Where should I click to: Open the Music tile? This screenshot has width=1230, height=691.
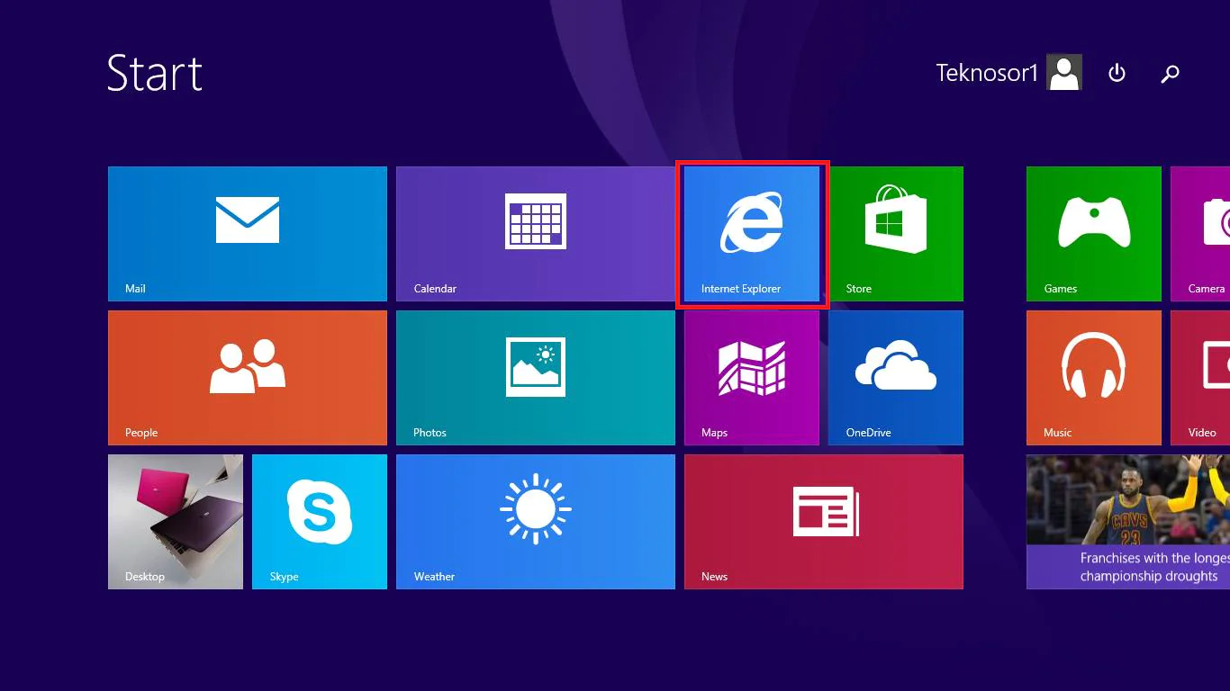1094,378
